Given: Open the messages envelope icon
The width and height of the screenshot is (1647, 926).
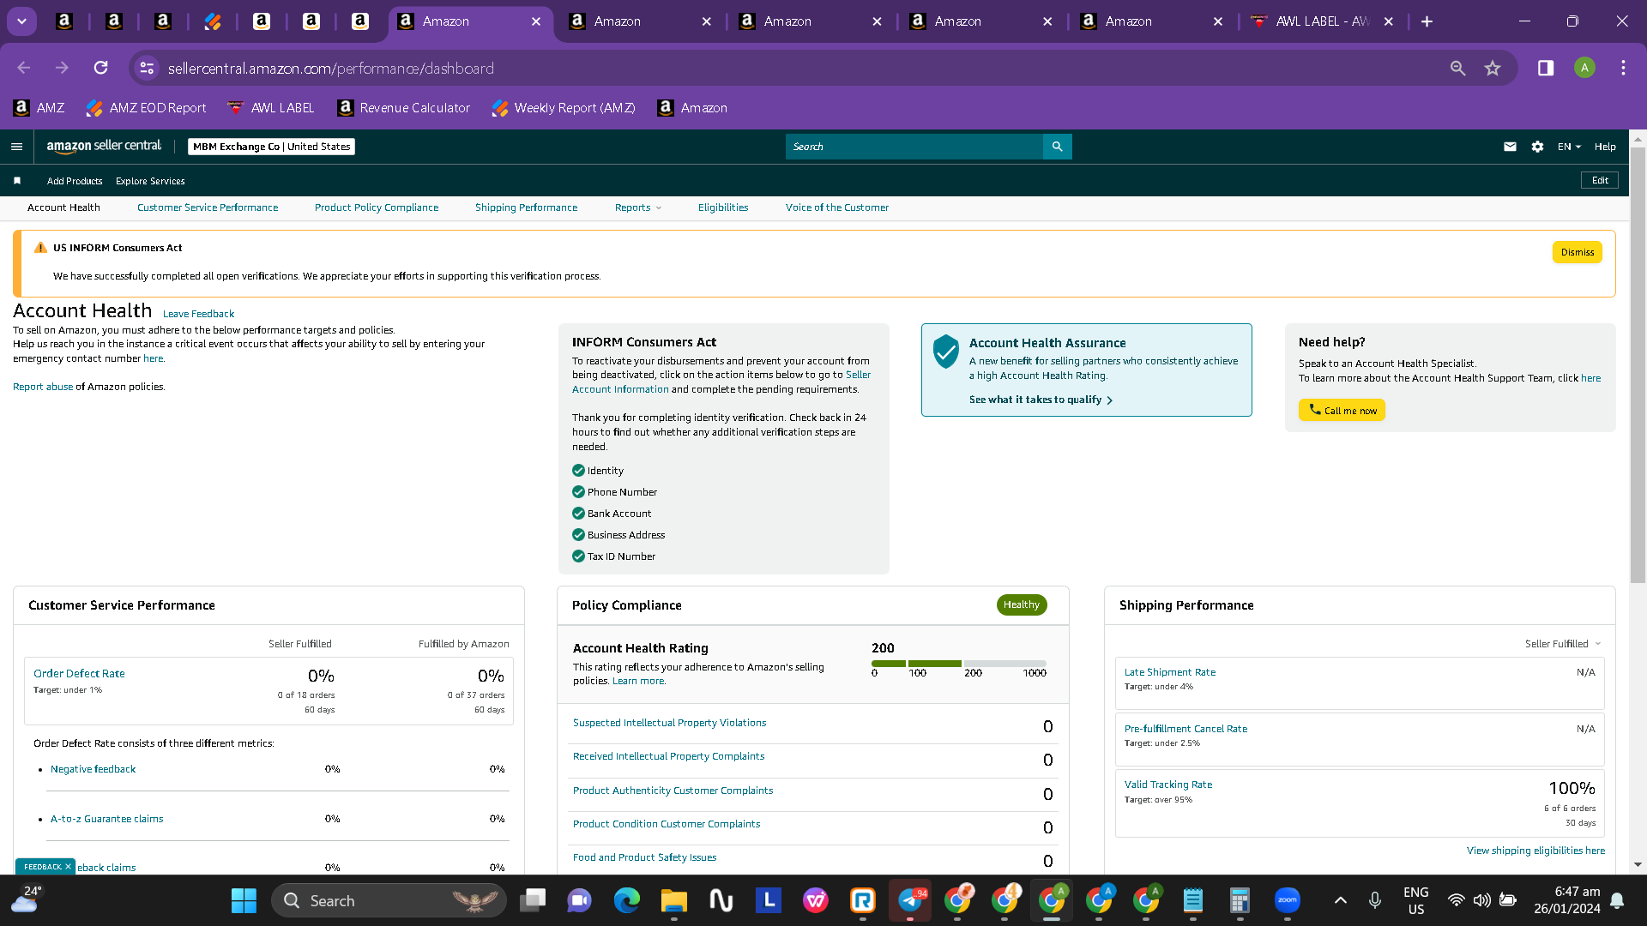Looking at the screenshot, I should pos(1510,147).
